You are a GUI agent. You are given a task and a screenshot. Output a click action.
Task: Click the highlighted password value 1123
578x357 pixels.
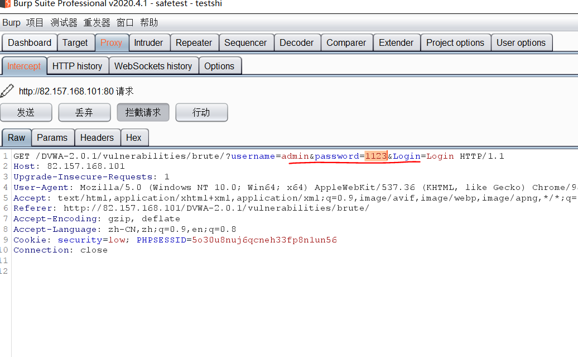pos(376,156)
